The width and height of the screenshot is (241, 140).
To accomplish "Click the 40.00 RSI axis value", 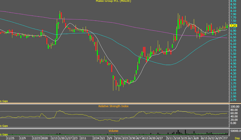I will pyautogui.click(x=235, y=117).
